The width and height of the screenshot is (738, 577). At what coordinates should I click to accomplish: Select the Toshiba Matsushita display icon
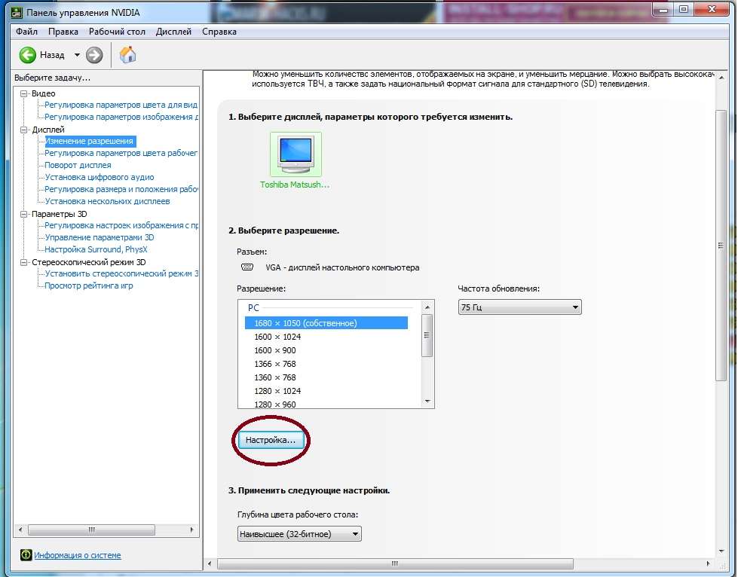(295, 154)
